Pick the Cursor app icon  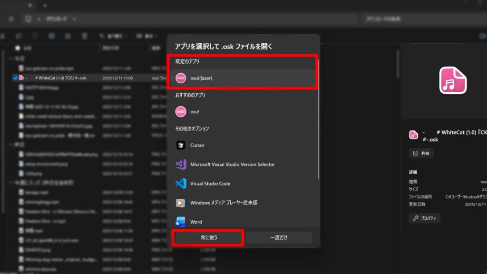[181, 145]
